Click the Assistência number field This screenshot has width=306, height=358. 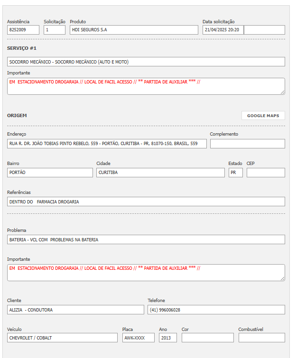(23, 30)
